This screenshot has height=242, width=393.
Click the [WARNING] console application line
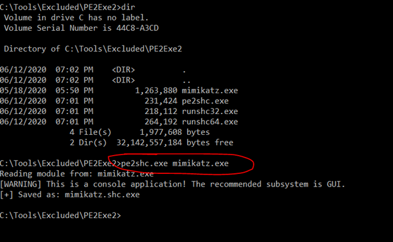coord(173,184)
